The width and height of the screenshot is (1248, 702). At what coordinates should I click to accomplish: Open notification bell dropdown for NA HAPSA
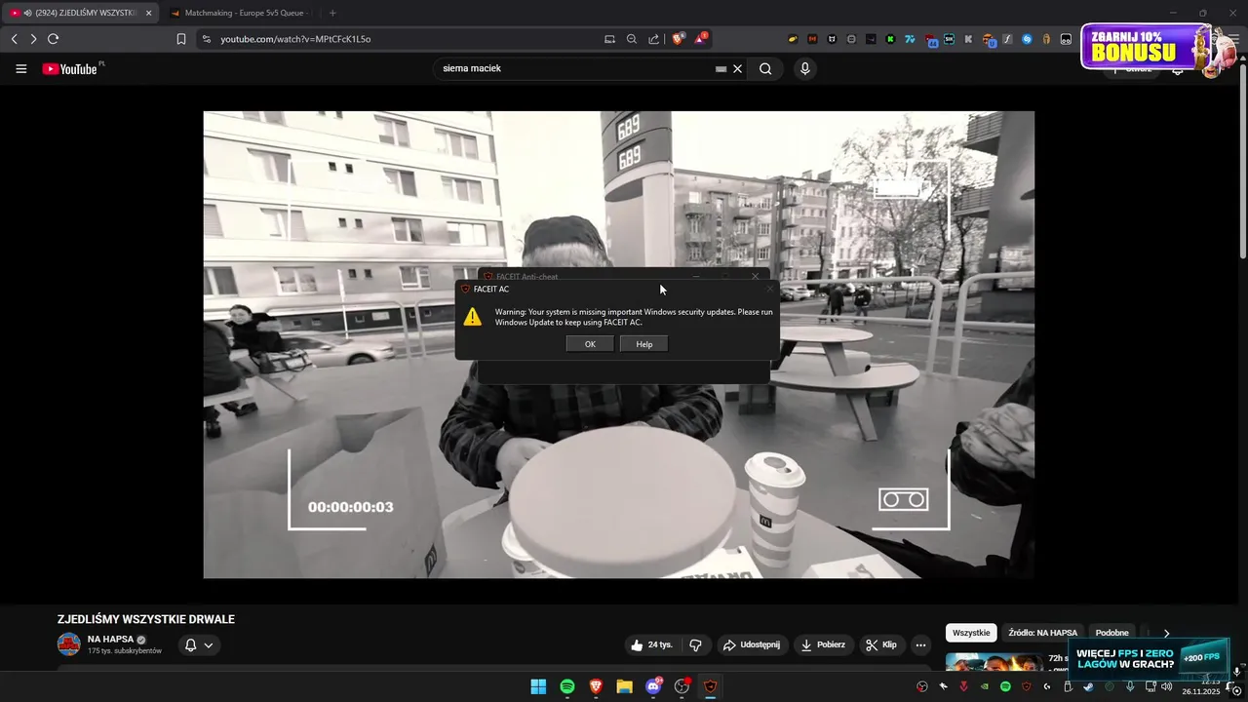pos(198,644)
